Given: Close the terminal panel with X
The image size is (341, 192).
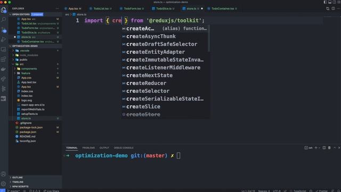Looking at the screenshot, I should point(339,148).
